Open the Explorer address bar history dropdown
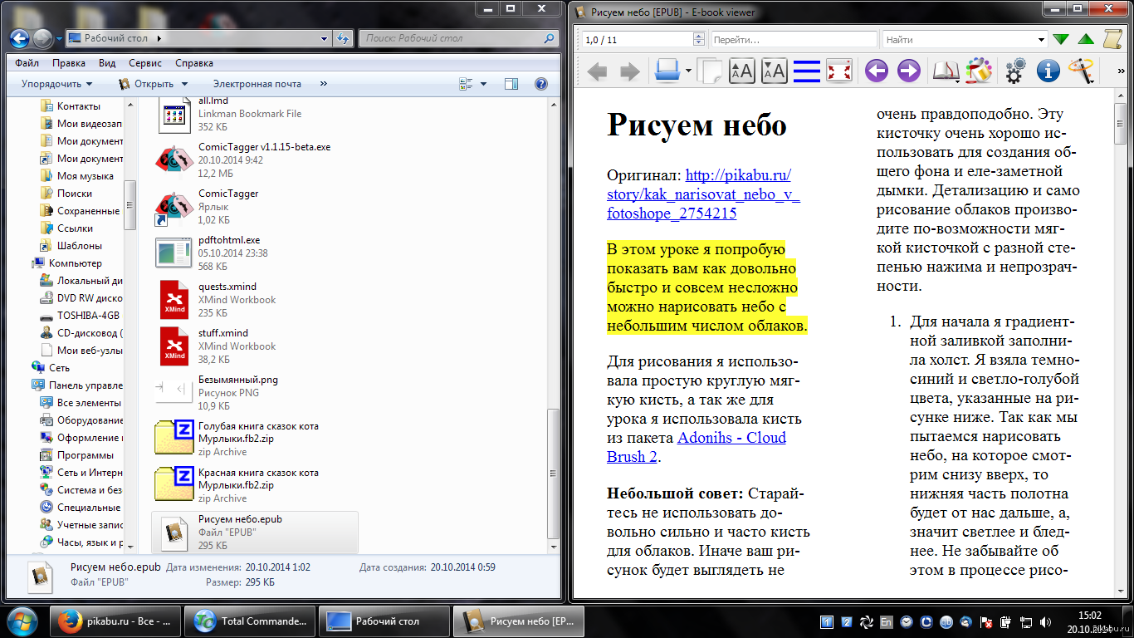 tap(325, 38)
